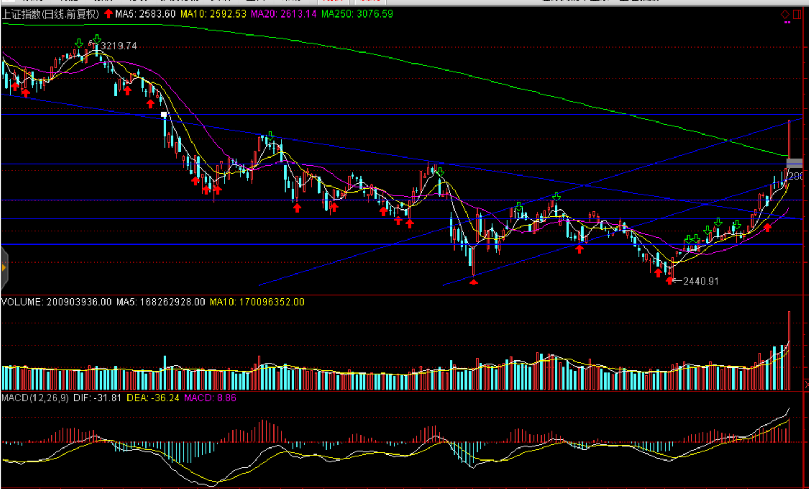This screenshot has height=489, width=809.
Task: Expand the left side panel arrow handle
Action: tap(4, 267)
